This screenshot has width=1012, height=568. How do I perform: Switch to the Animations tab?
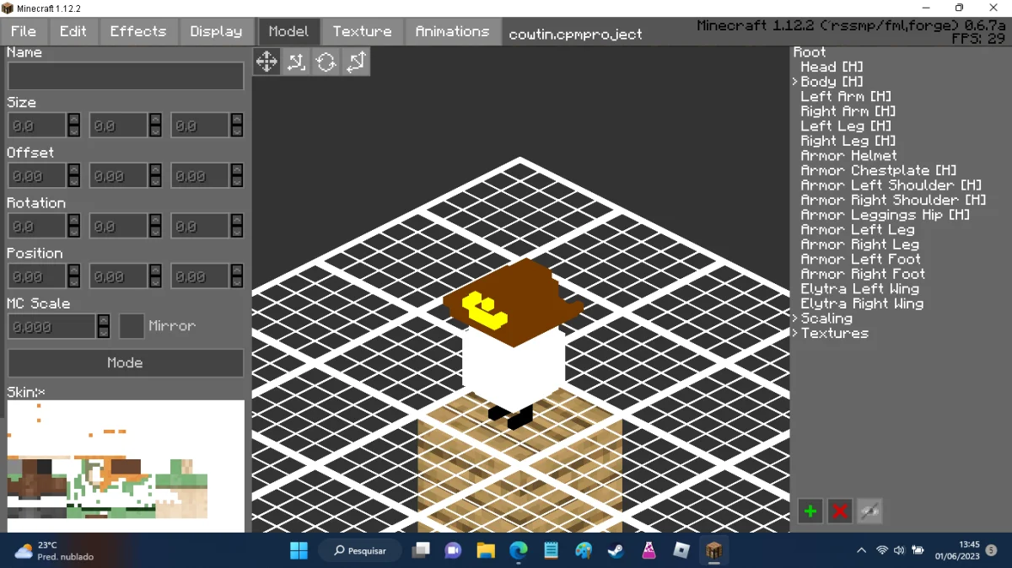[452, 31]
